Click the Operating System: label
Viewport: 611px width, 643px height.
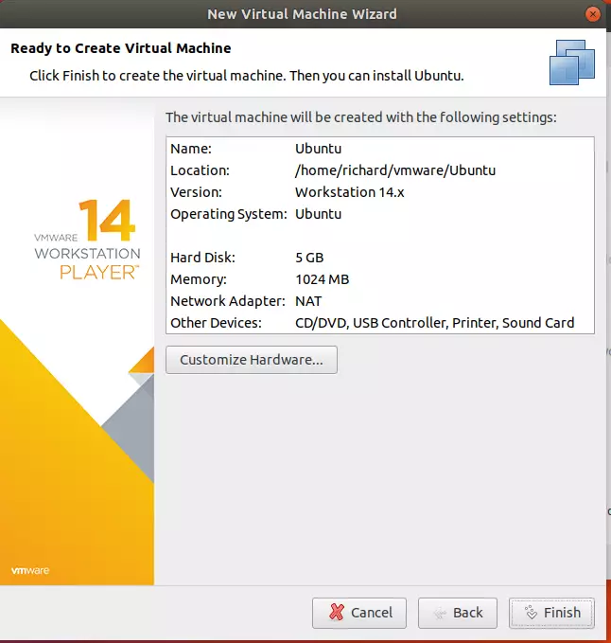click(x=229, y=214)
